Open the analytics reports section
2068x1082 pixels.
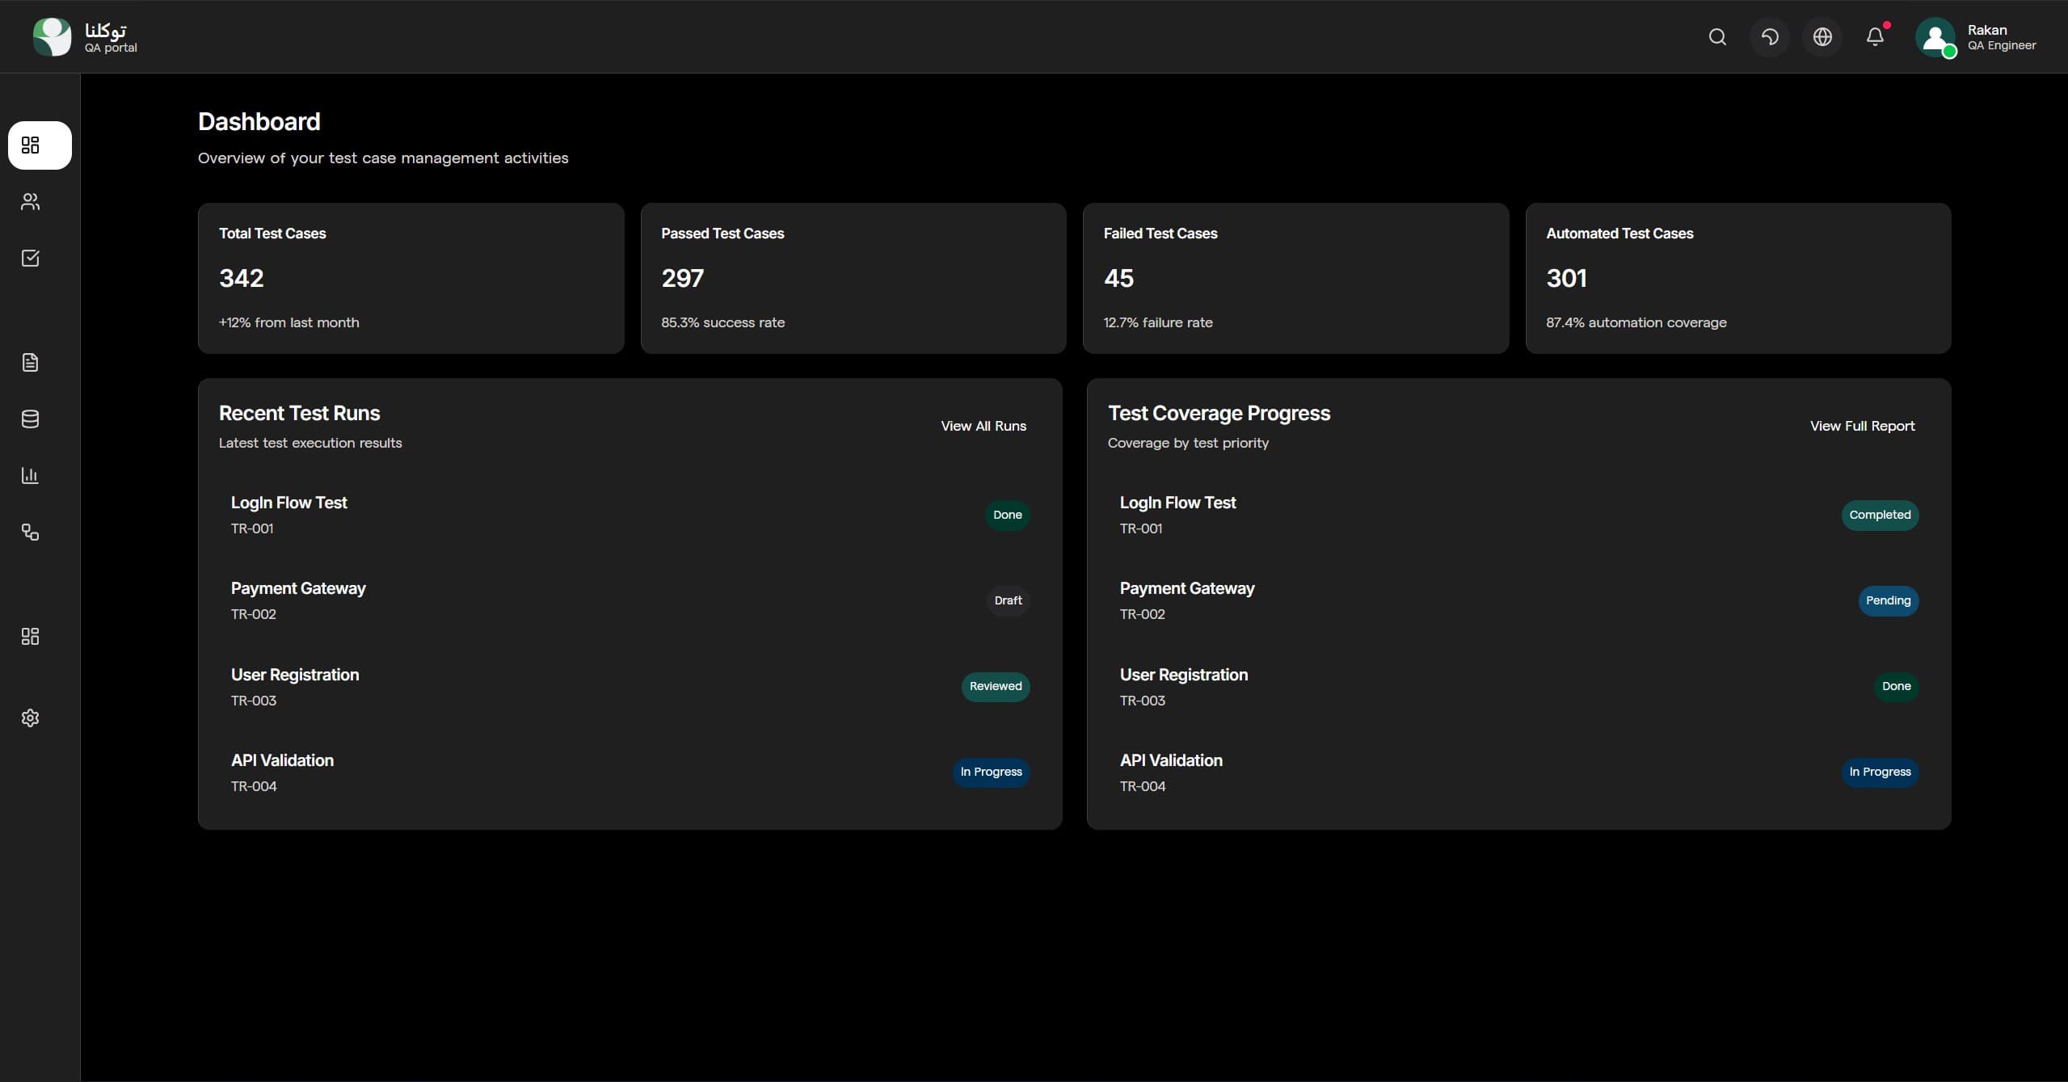point(31,475)
